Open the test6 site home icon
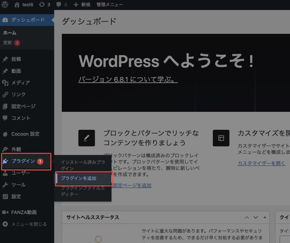Screen dimensions: 290x243 pyautogui.click(x=17, y=5)
